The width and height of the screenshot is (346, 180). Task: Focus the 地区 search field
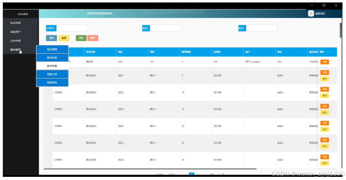coord(166,28)
